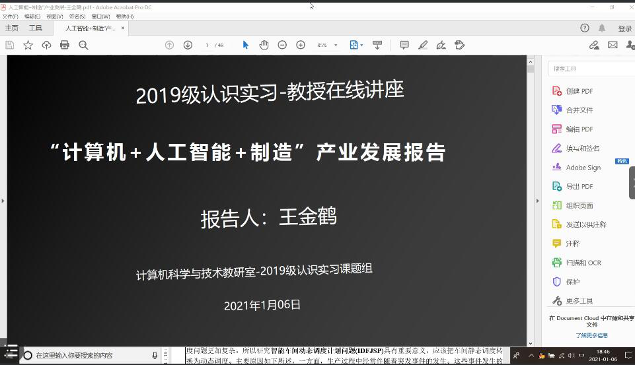Screen dimensions: 635x365
Task: Open the Create PDF tool
Action: [579, 91]
